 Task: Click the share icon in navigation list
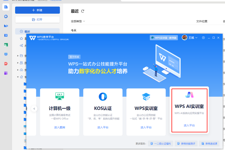click(21, 46)
